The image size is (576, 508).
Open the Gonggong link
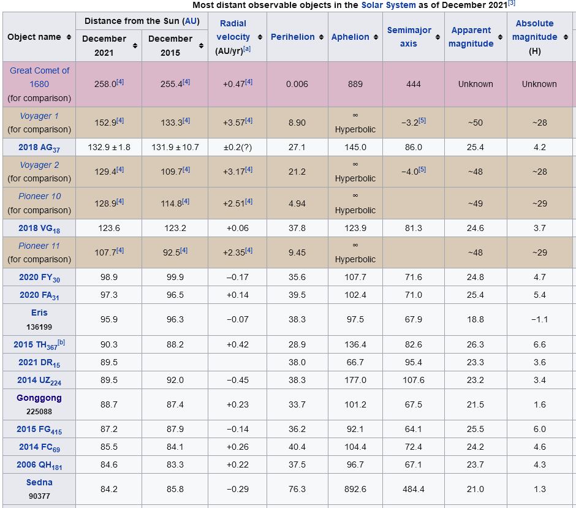(39, 398)
